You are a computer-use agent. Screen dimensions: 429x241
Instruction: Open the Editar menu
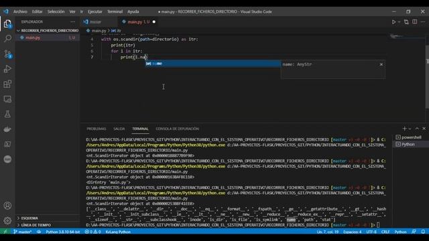click(x=38, y=12)
